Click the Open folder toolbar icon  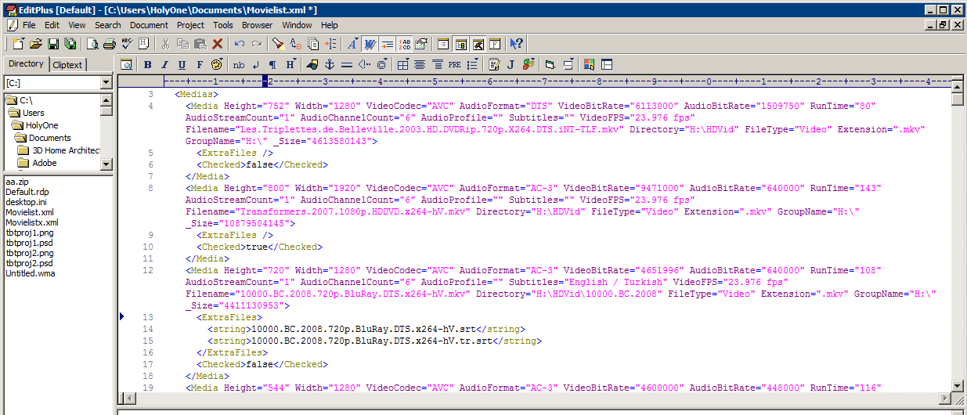click(x=36, y=44)
